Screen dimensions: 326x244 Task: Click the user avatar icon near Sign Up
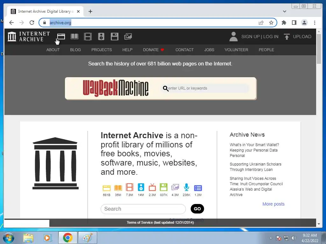233,37
